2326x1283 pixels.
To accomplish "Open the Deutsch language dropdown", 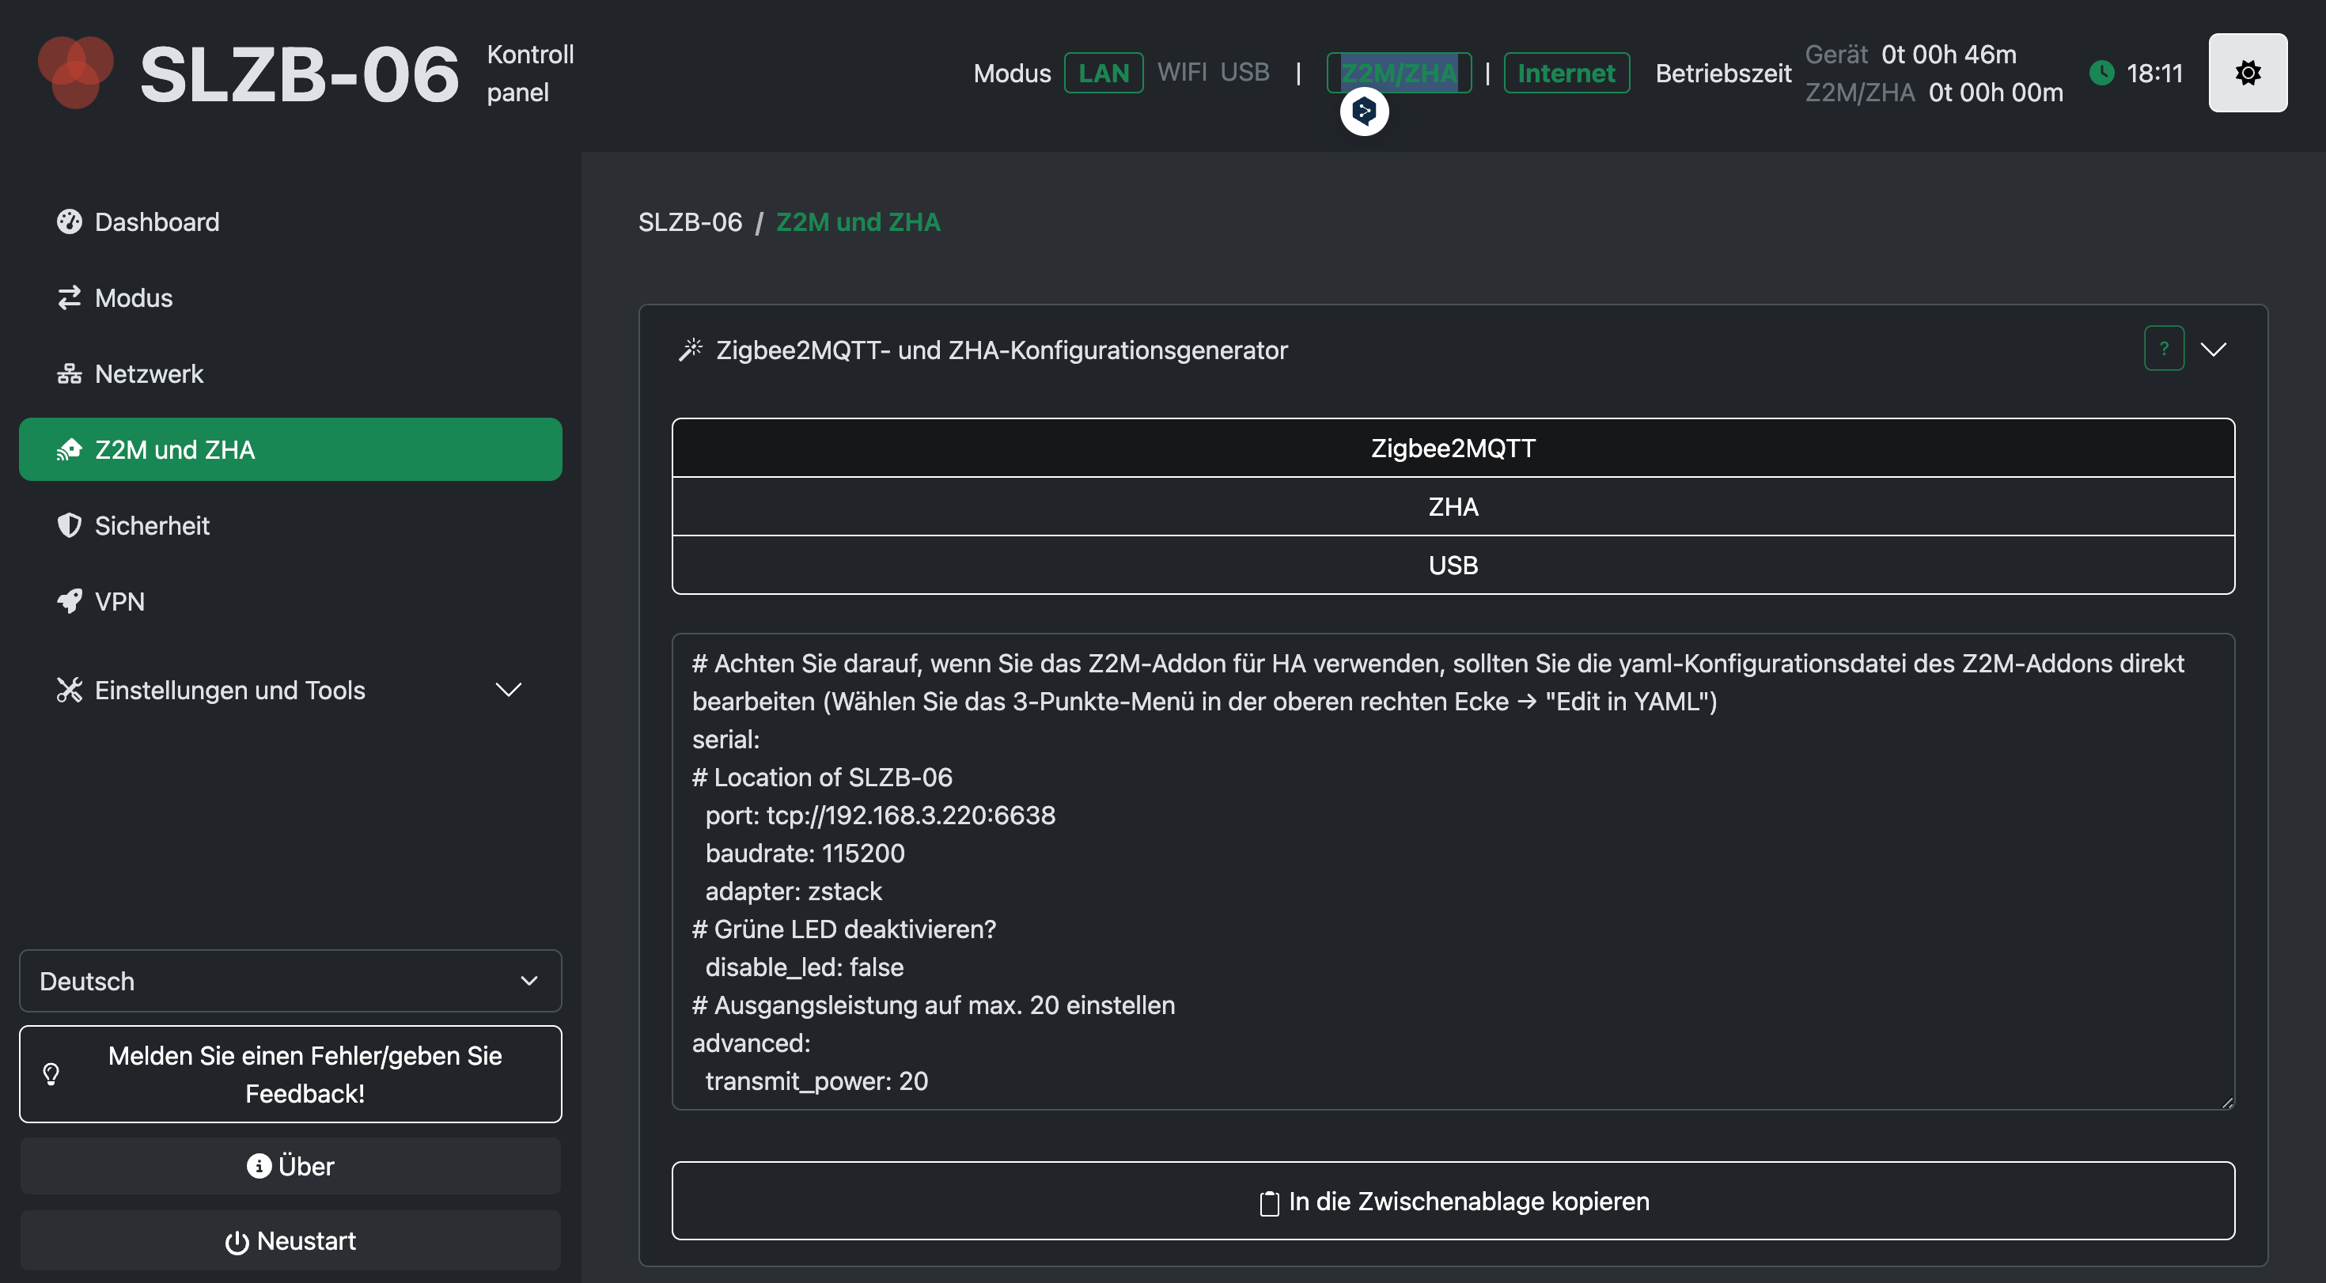I will point(291,981).
